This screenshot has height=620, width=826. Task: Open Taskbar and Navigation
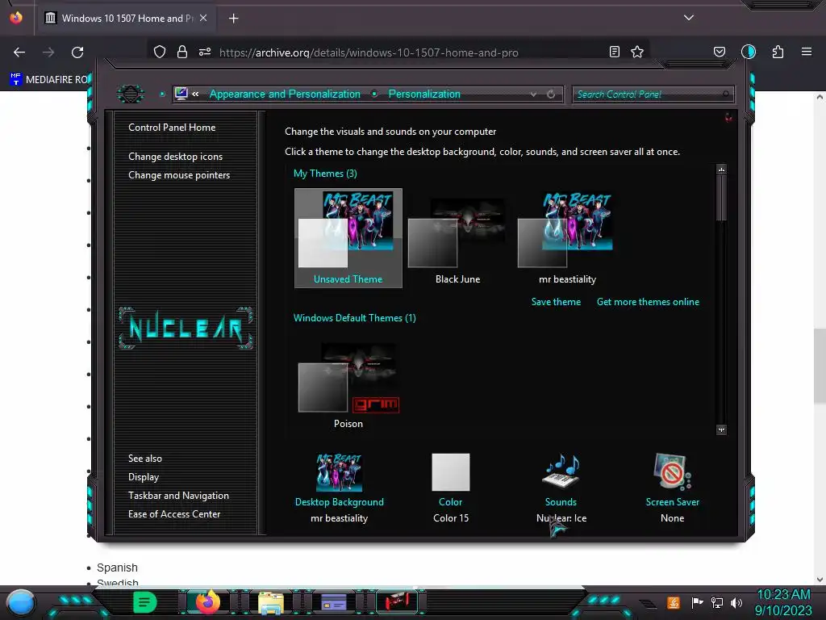178,496
